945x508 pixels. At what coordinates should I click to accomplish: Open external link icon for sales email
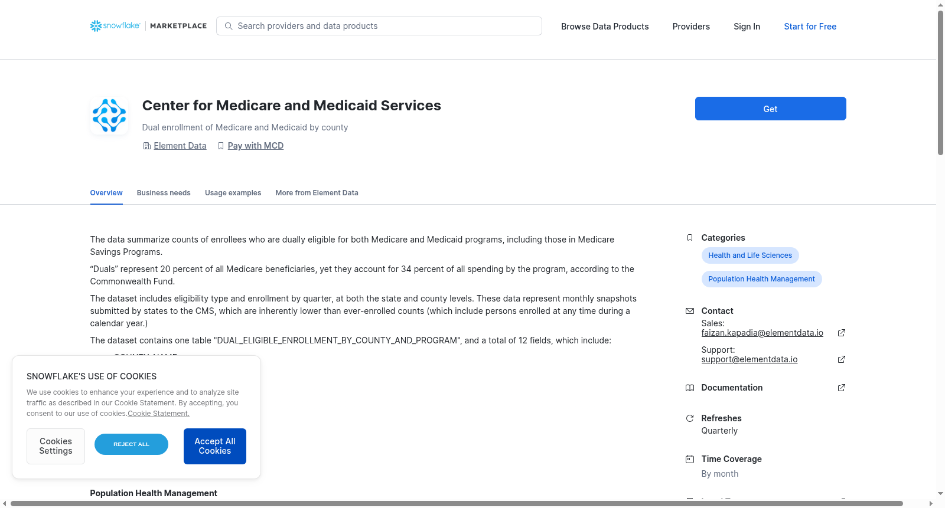(x=842, y=333)
